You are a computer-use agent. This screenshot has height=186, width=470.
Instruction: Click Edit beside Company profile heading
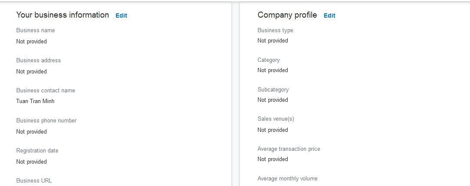(x=329, y=15)
